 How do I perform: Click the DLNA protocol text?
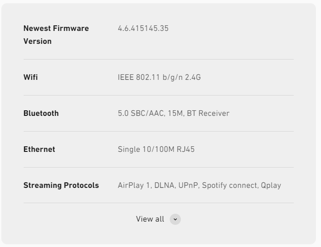click(x=164, y=185)
